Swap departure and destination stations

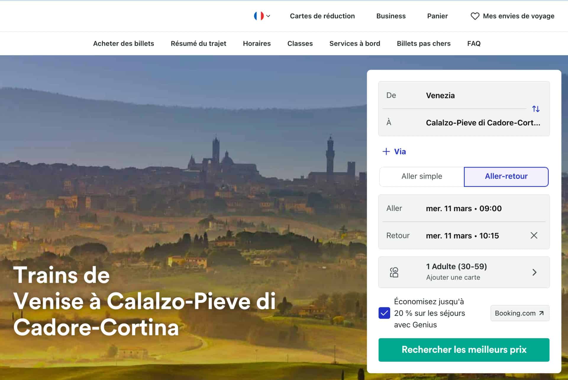tap(536, 109)
